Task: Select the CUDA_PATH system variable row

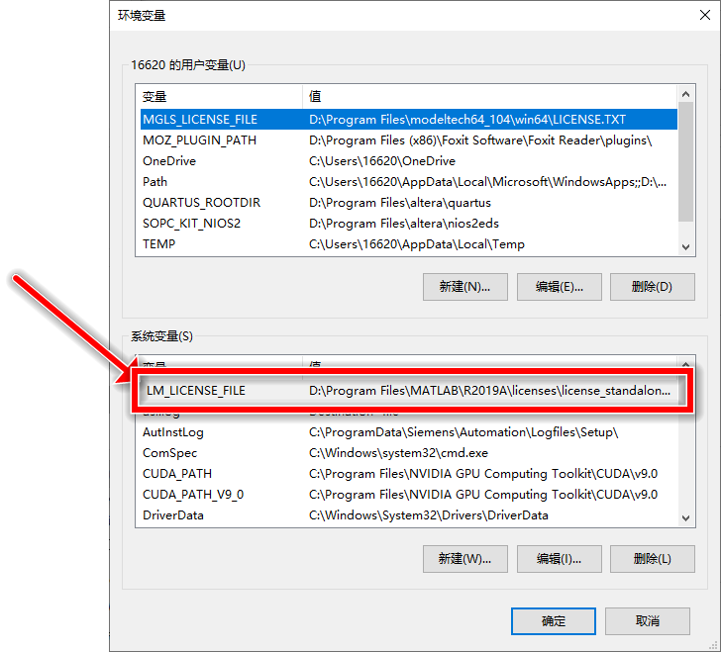Action: [x=408, y=474]
